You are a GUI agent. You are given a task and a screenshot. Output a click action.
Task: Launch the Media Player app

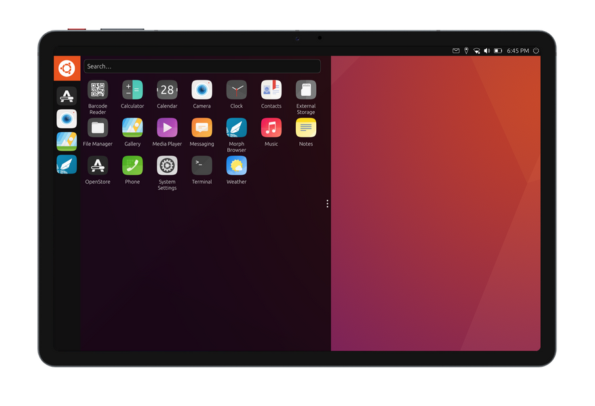click(x=167, y=127)
